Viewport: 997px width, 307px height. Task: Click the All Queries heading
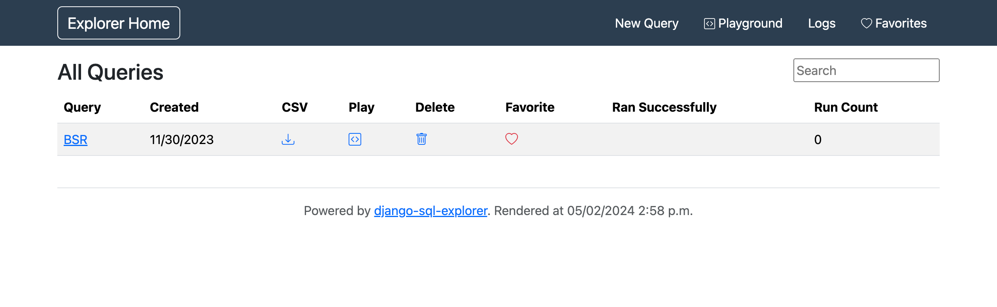(110, 72)
